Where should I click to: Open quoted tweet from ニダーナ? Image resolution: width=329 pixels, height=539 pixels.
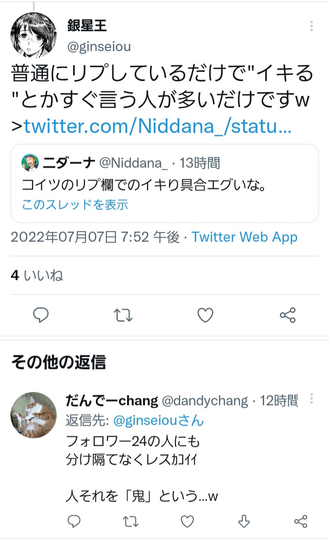pos(164,187)
